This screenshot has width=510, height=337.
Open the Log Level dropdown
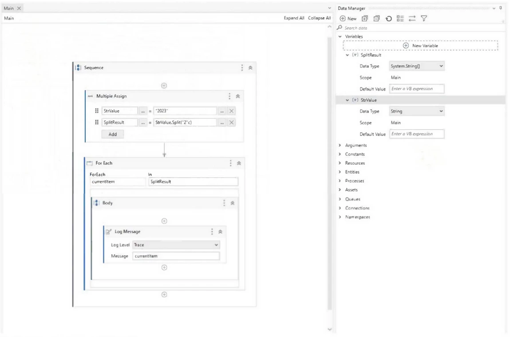tap(176, 245)
